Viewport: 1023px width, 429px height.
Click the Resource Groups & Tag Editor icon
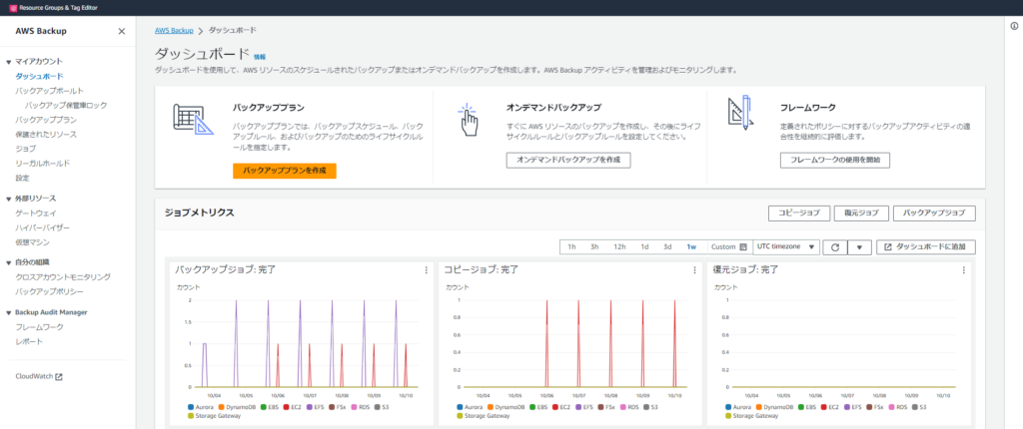tap(13, 8)
